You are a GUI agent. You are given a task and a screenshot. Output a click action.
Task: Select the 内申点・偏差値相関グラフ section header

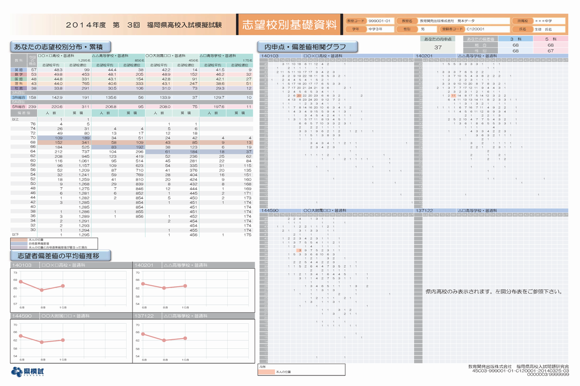(307, 47)
